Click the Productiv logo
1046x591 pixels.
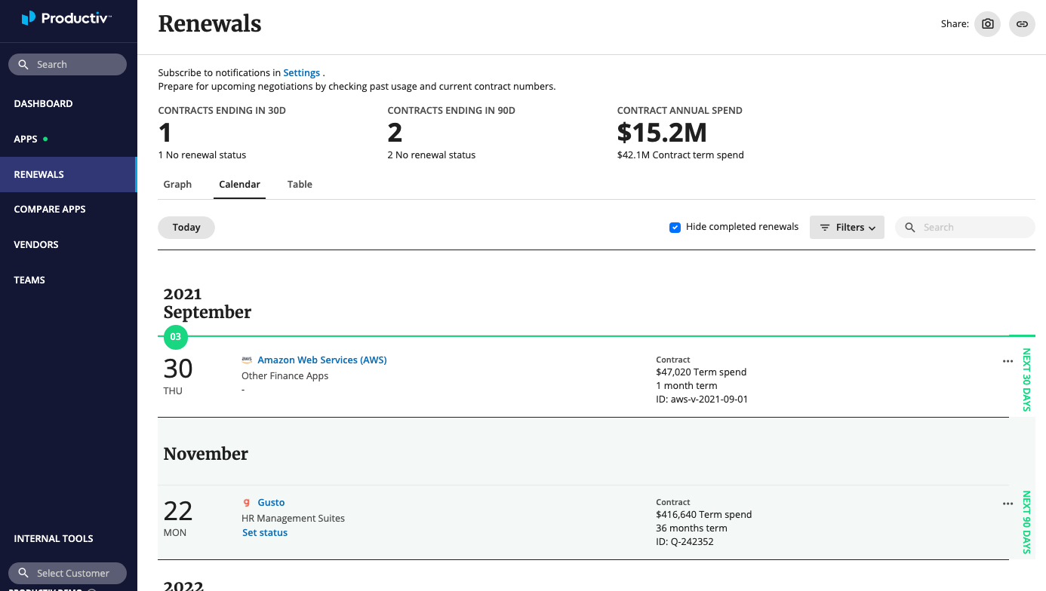point(66,18)
